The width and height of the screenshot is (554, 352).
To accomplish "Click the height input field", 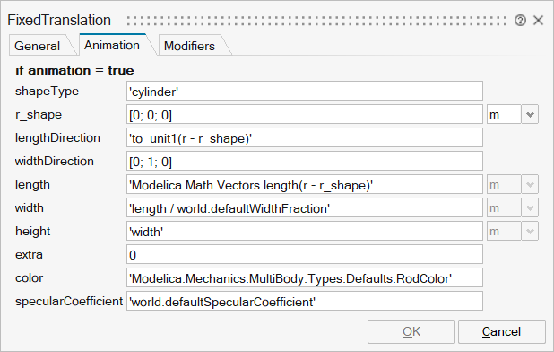I will point(305,232).
